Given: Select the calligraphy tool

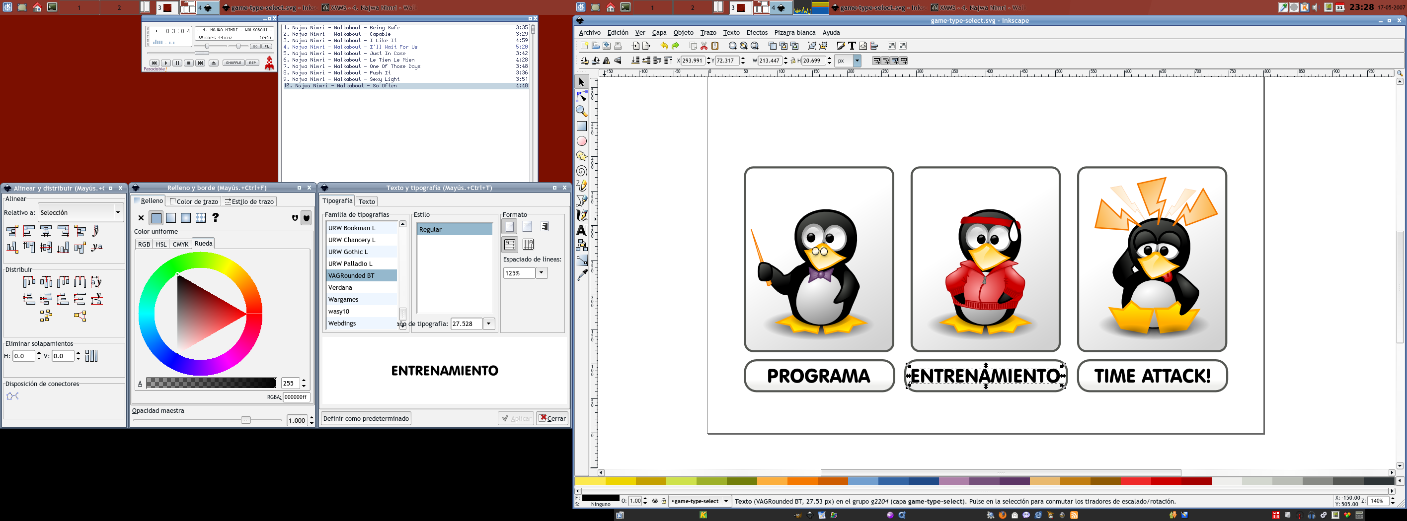Looking at the screenshot, I should tap(582, 215).
